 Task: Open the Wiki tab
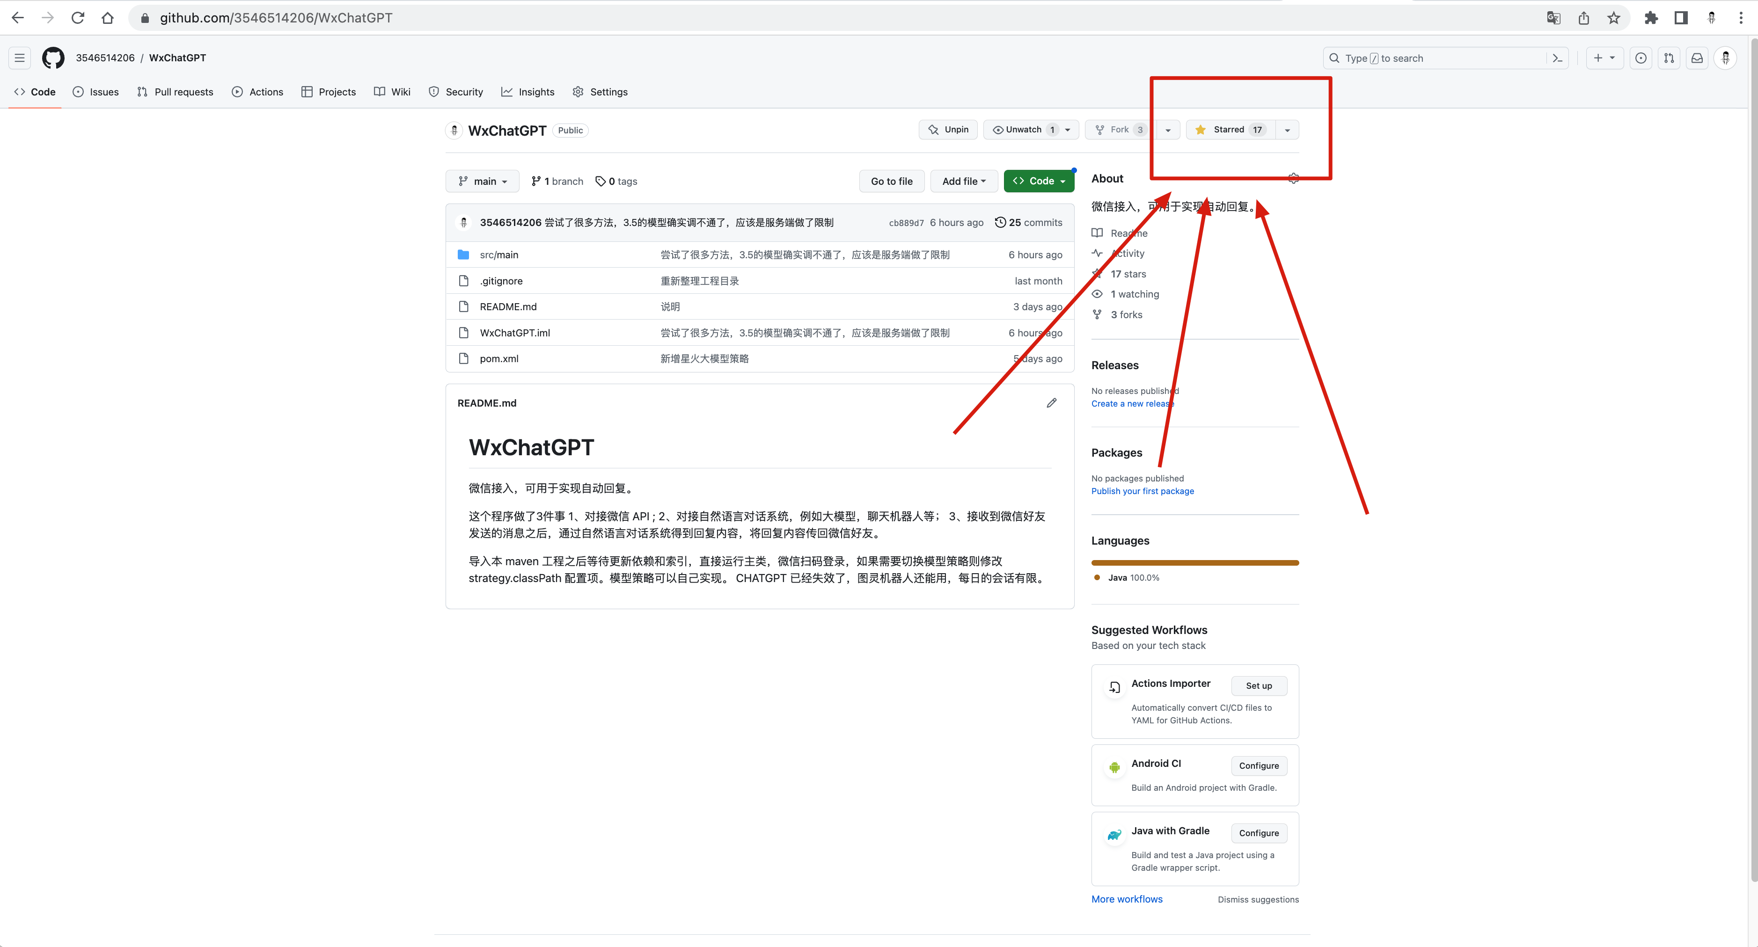pos(392,92)
